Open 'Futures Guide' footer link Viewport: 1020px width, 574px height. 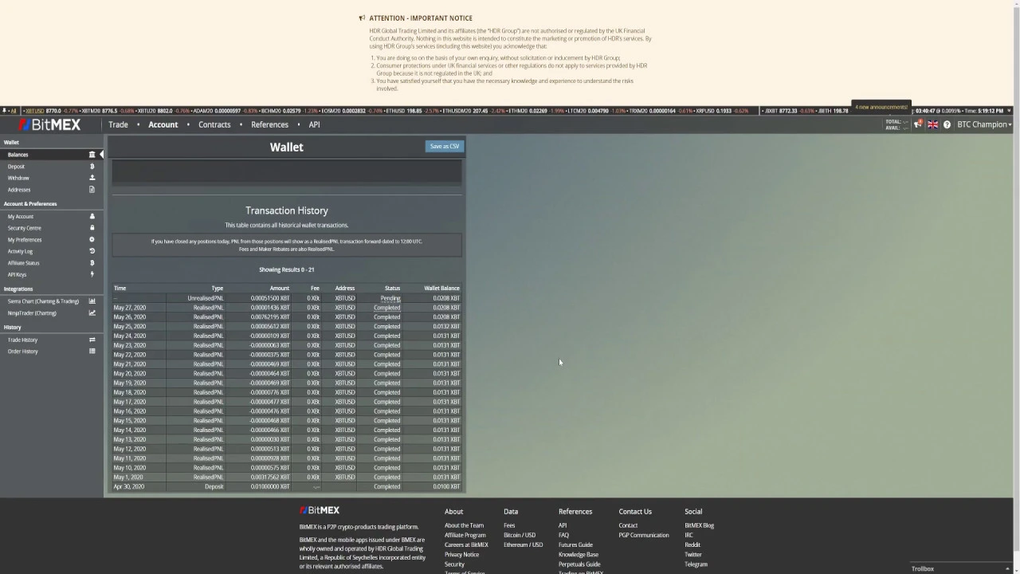click(x=575, y=545)
